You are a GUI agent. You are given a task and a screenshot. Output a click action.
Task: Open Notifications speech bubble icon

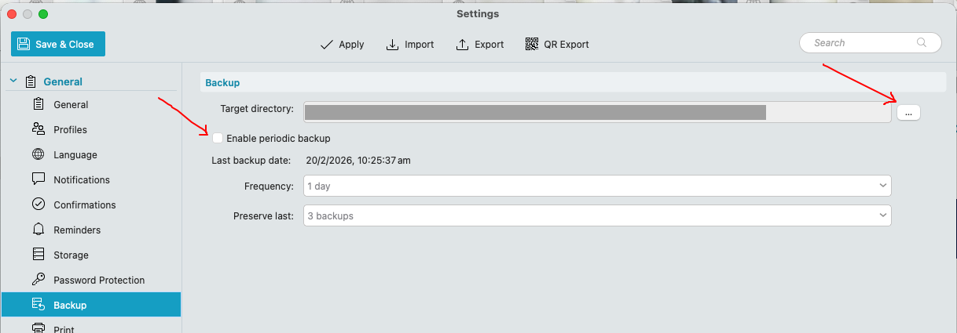click(x=38, y=179)
